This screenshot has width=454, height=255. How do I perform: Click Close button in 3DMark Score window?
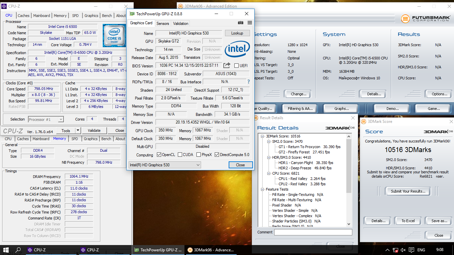439,235
